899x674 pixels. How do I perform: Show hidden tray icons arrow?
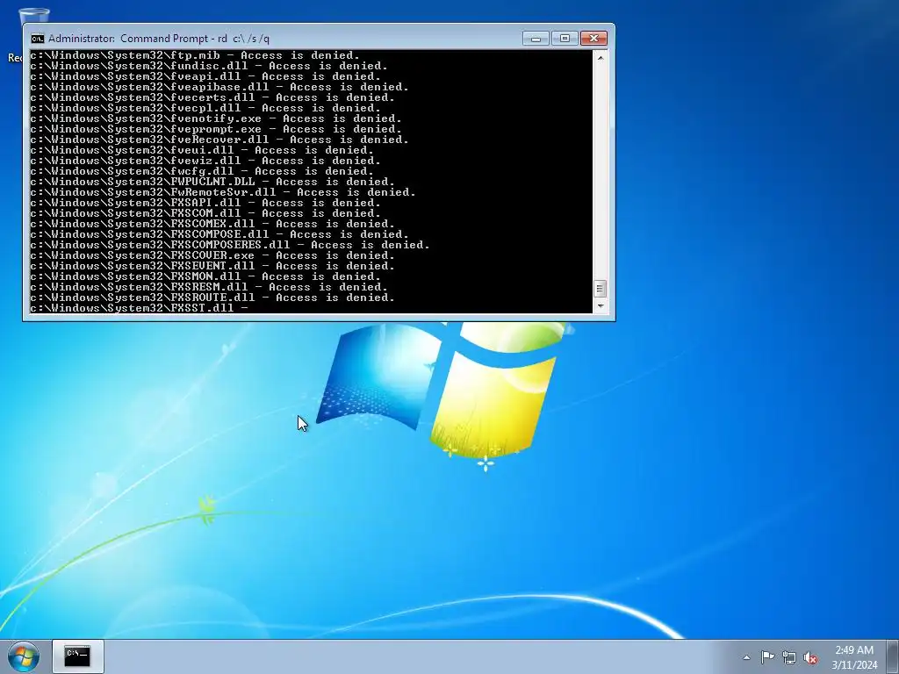(x=746, y=657)
